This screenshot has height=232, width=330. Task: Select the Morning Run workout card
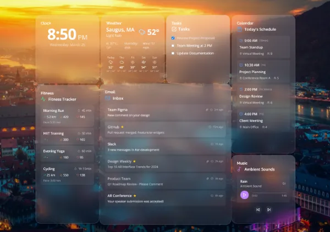[68, 116]
